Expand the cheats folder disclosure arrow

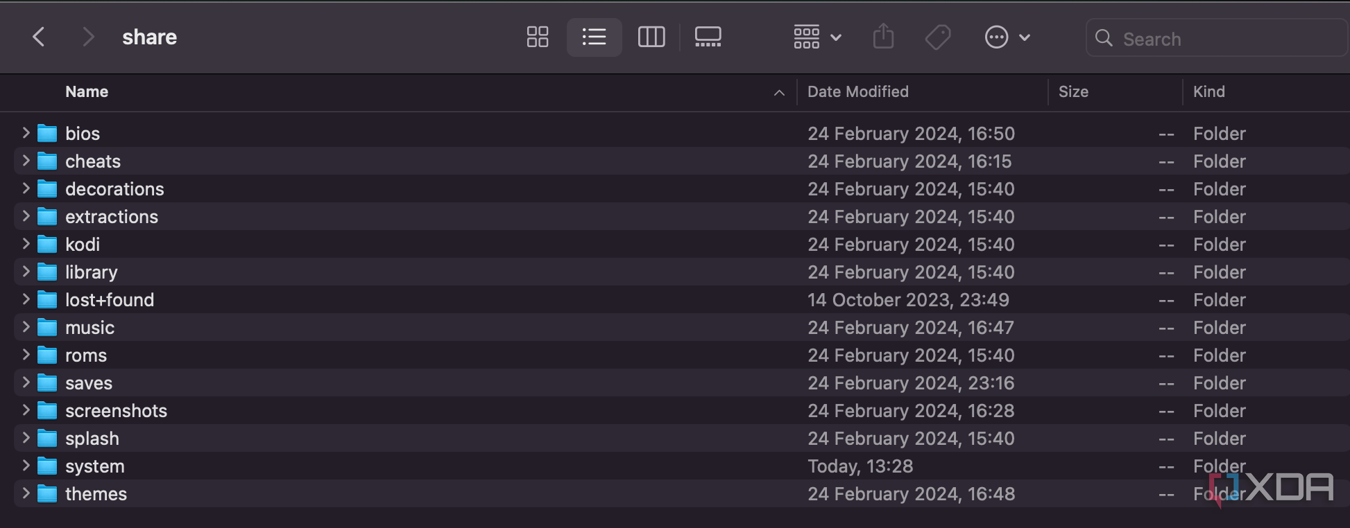pyautogui.click(x=26, y=160)
